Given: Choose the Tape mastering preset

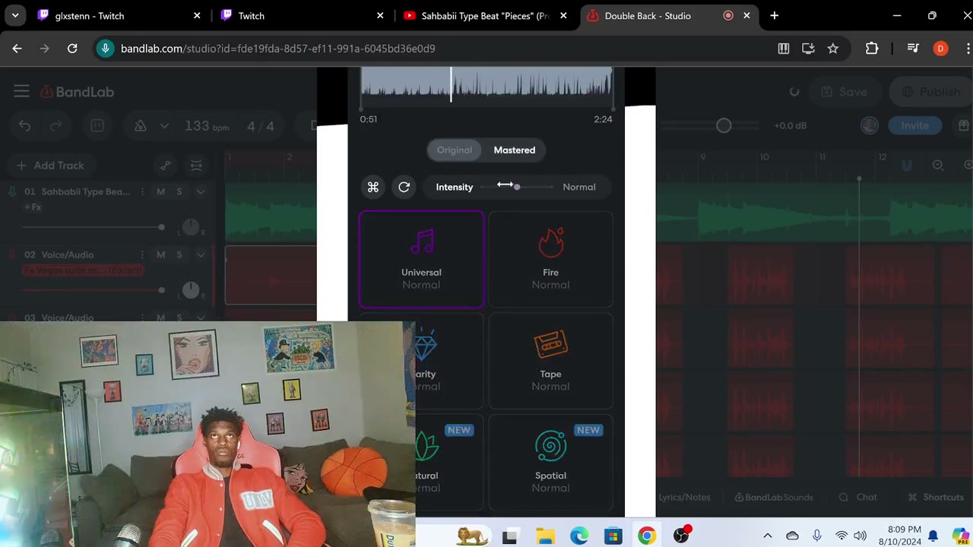Looking at the screenshot, I should tap(550, 361).
